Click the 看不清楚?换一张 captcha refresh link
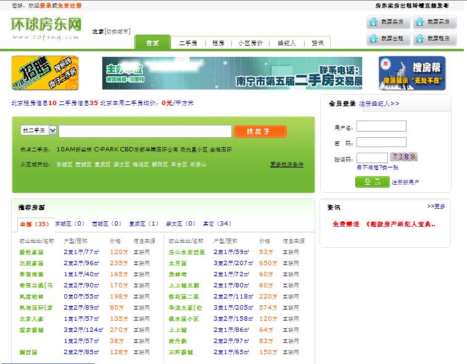Screen dimensions: 467x364 378,167
